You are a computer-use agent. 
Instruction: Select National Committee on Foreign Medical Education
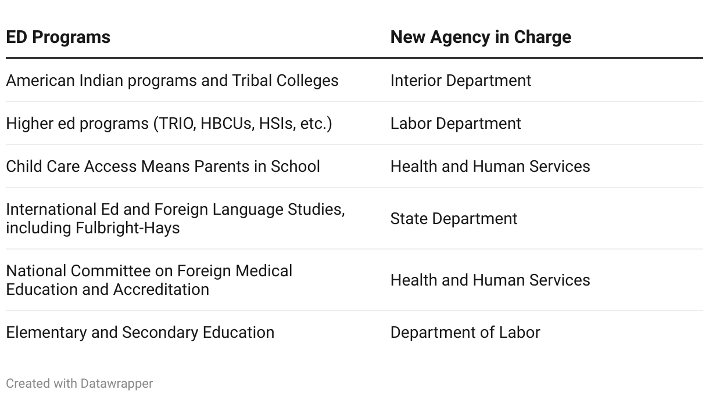pos(149,280)
